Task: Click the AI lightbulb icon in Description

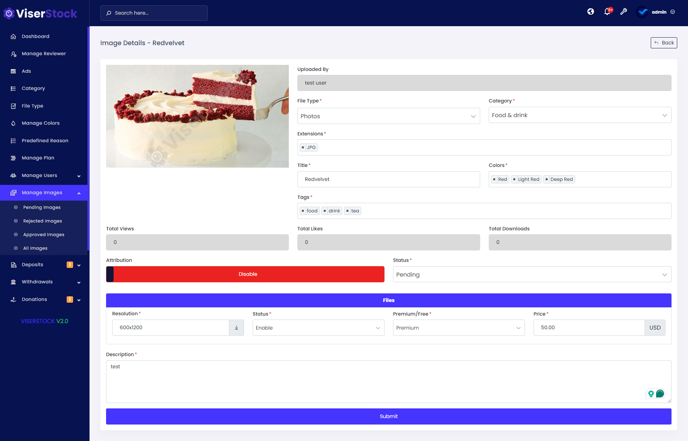Action: 651,393
